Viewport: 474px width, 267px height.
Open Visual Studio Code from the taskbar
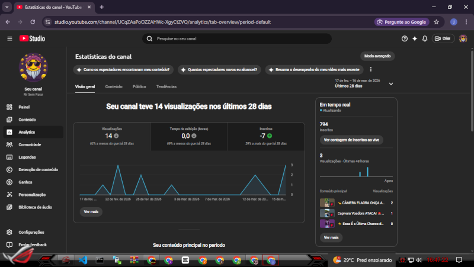click(x=83, y=260)
